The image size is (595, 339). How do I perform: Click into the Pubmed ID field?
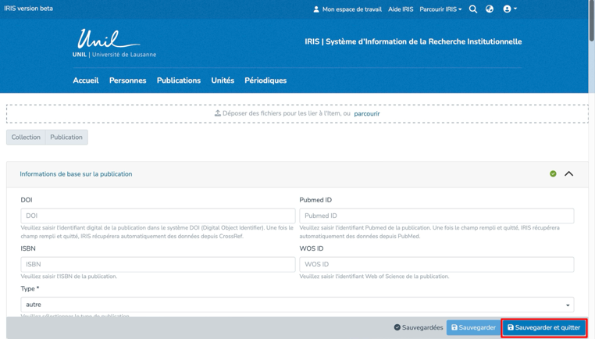(436, 216)
